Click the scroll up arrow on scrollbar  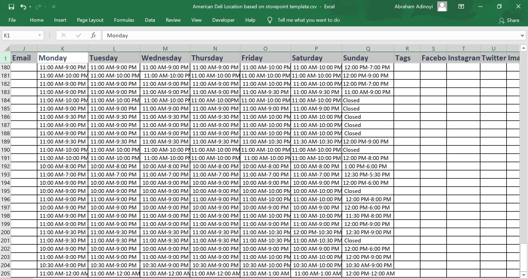(x=524, y=48)
